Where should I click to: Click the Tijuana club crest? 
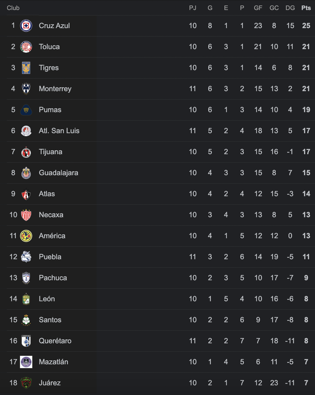tap(26, 152)
